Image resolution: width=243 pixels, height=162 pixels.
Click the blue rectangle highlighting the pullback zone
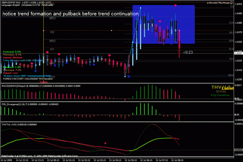click(164, 24)
